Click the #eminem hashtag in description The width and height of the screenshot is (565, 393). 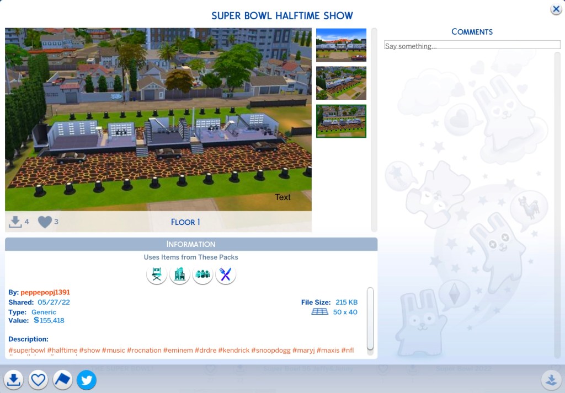177,351
